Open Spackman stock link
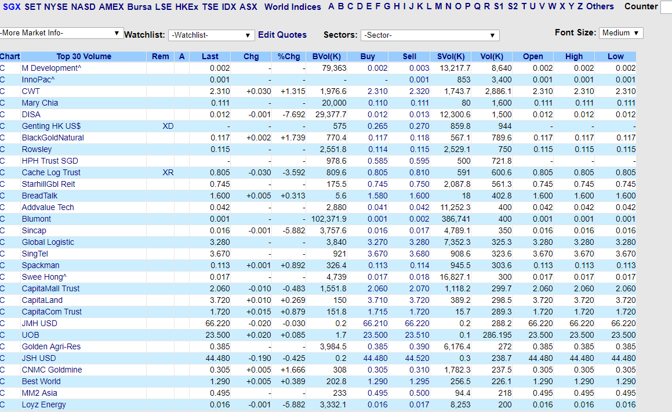The width and height of the screenshot is (672, 412). [41, 265]
